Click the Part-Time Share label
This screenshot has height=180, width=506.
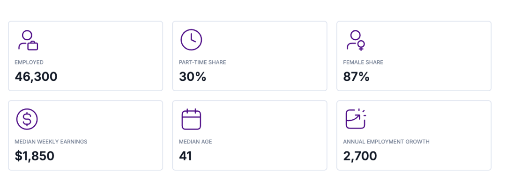click(202, 63)
